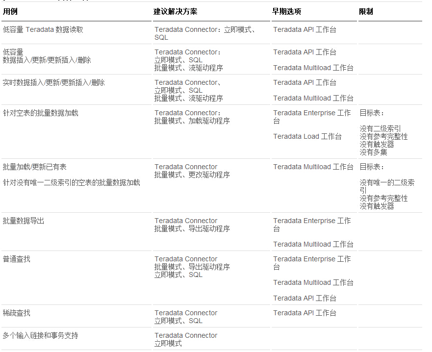
Task: Select 低容量 数据插入/更新/更新插入/删除 cell
Action: point(47,56)
